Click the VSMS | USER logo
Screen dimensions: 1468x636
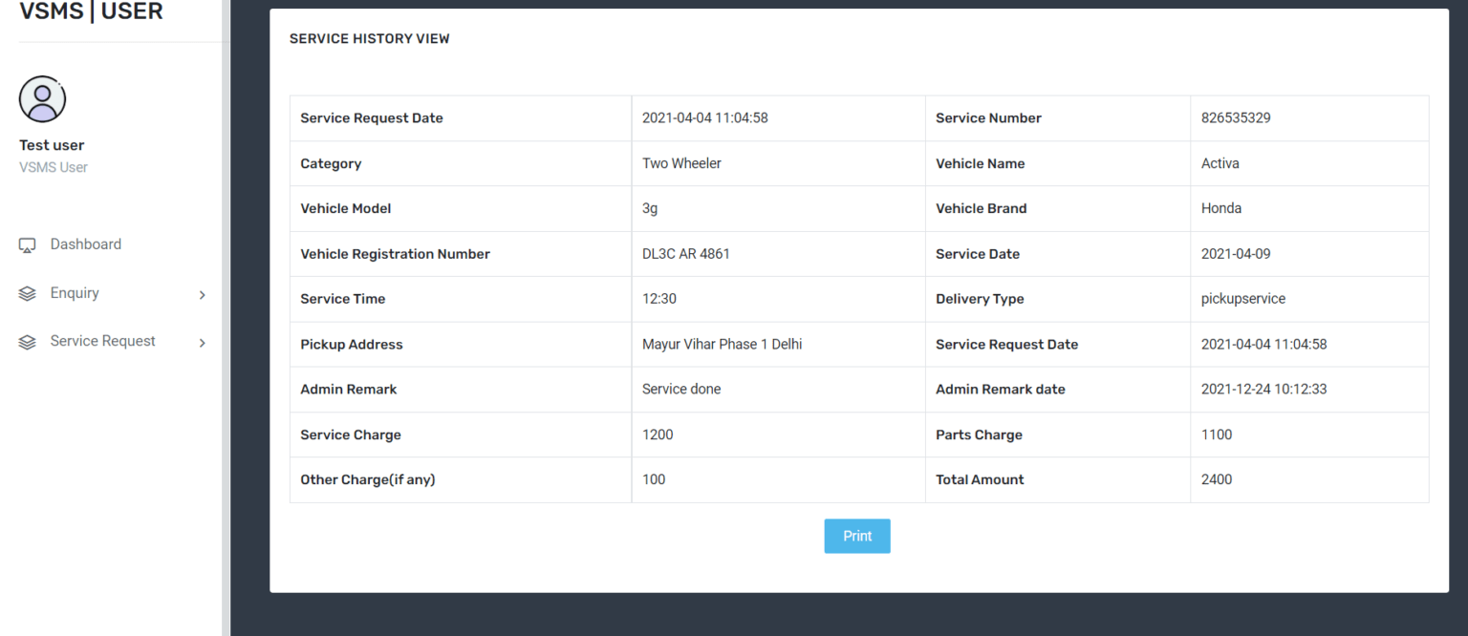91,11
